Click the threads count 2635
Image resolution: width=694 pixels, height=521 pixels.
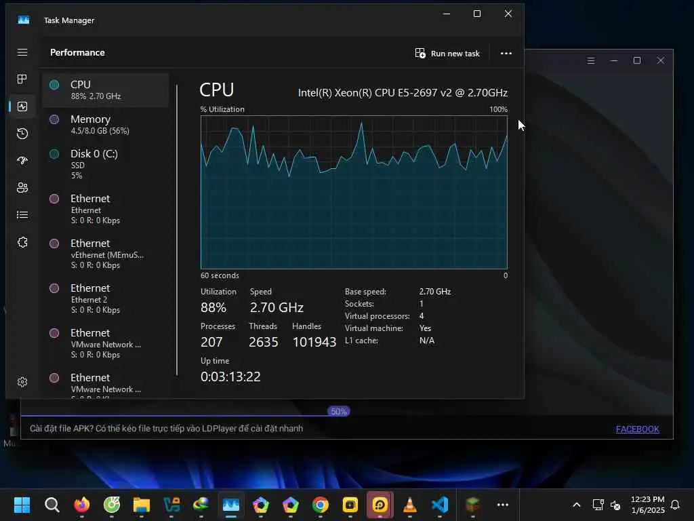(x=264, y=342)
